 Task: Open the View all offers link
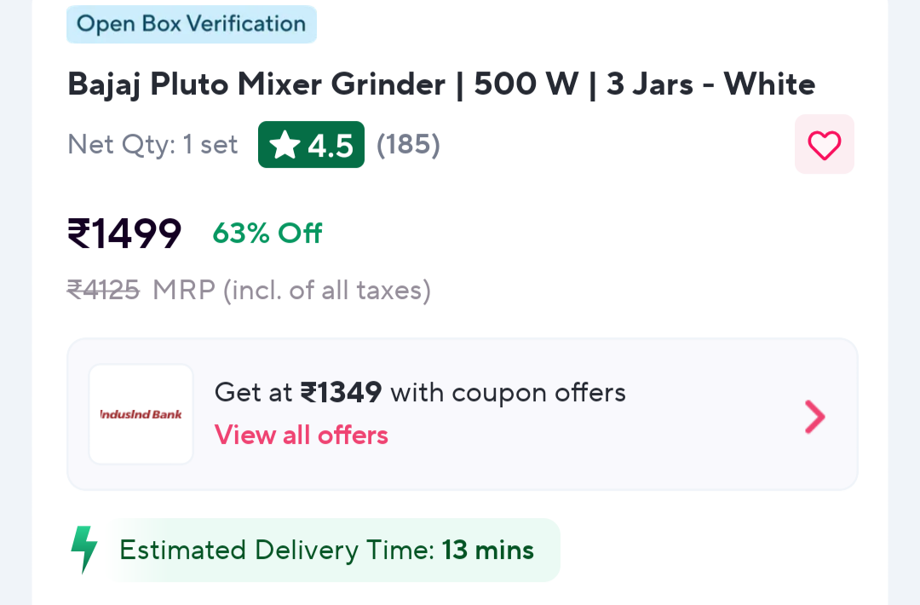[301, 435]
